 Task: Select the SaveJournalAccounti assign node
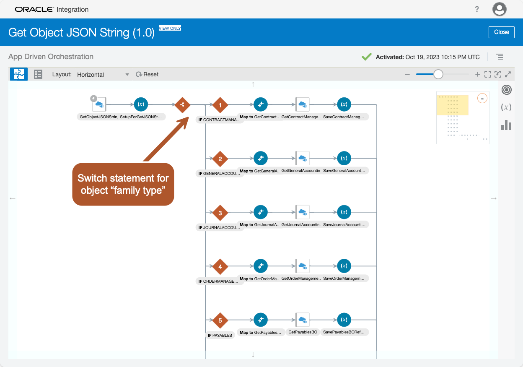344,212
